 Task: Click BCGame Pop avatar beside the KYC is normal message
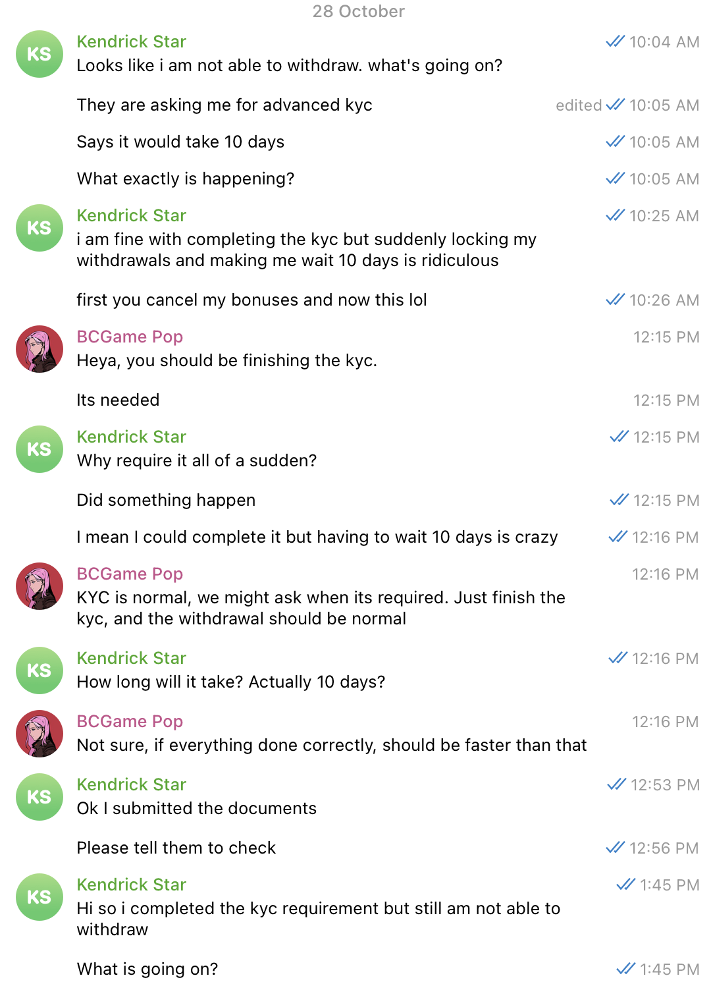pyautogui.click(x=39, y=586)
